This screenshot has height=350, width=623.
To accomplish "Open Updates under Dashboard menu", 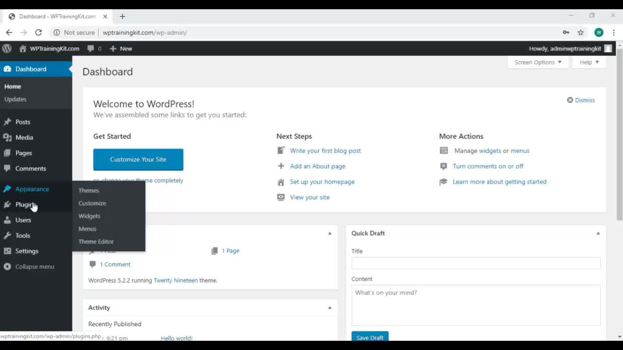I will (15, 99).
